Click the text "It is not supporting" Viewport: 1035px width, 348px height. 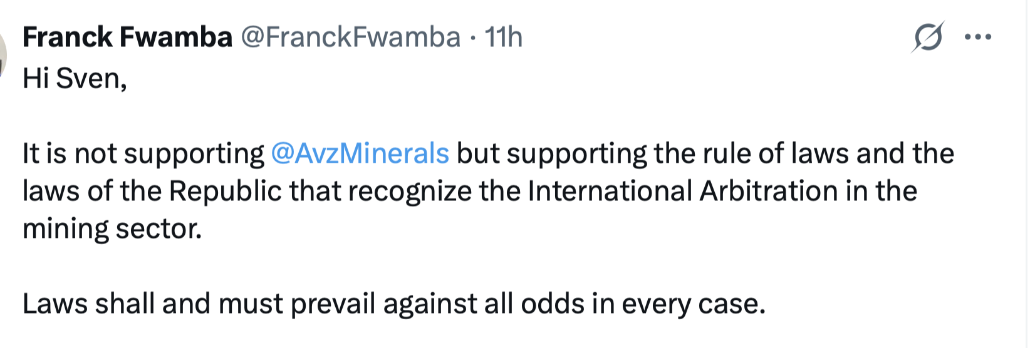click(x=143, y=154)
